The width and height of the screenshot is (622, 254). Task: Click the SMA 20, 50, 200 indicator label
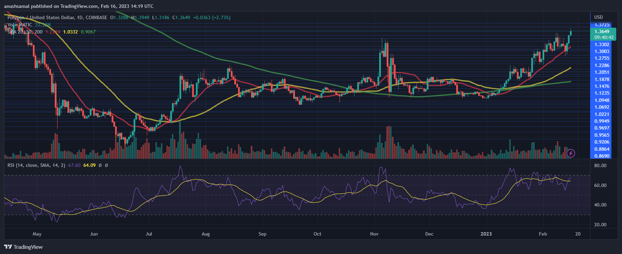25,32
